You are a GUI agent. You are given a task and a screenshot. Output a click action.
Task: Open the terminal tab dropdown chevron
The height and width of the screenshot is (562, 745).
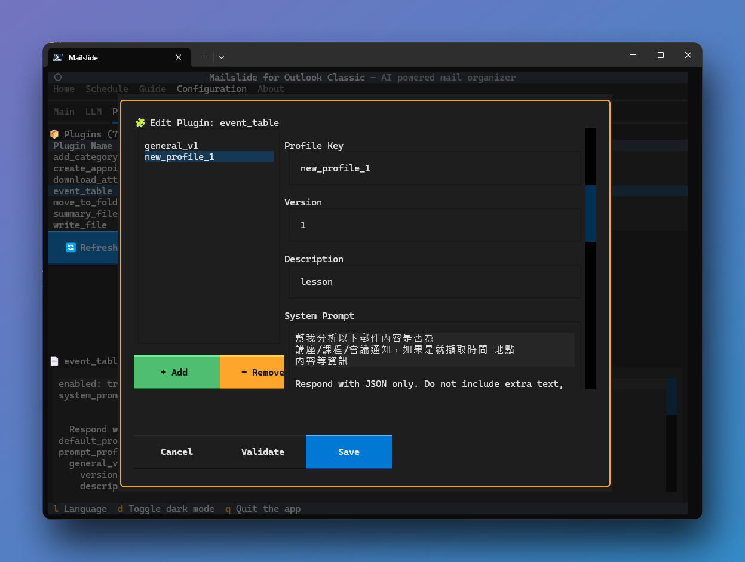(221, 57)
